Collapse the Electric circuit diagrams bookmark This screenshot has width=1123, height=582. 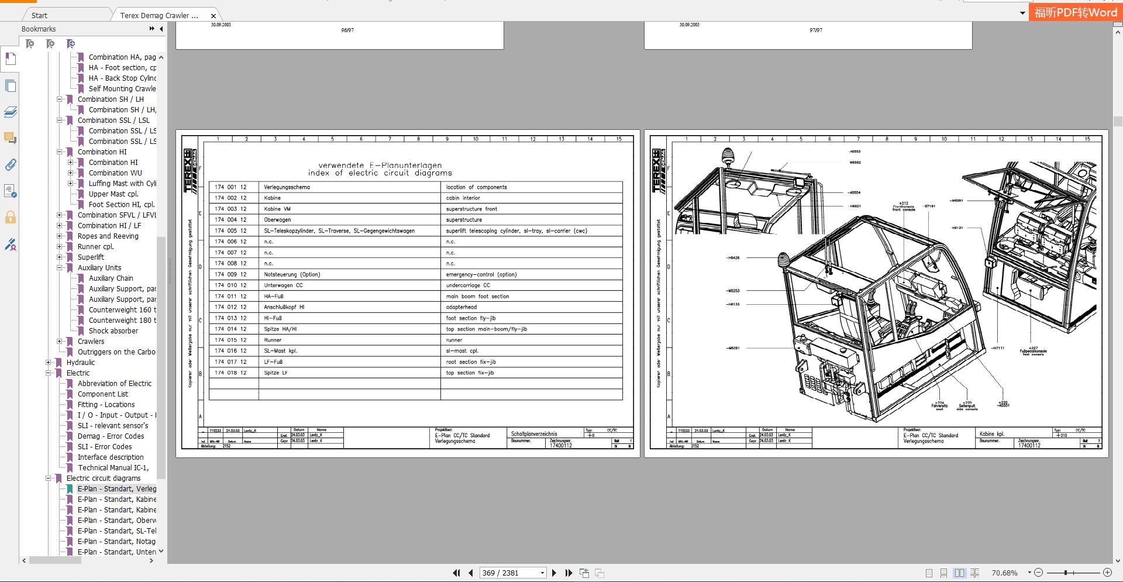coord(48,478)
